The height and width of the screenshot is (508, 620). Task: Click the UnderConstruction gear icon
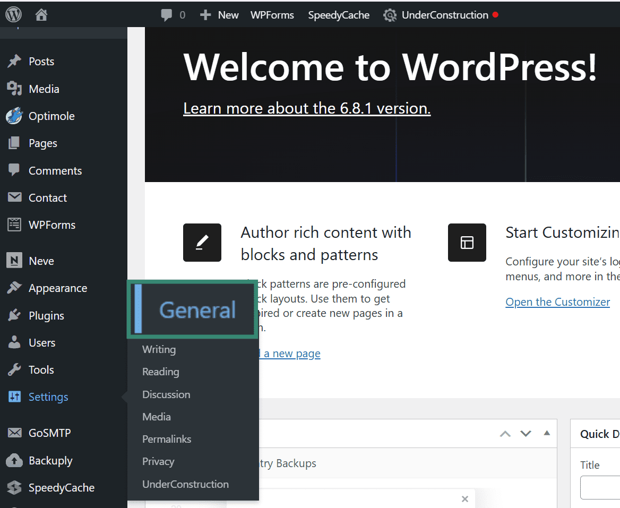pos(390,15)
